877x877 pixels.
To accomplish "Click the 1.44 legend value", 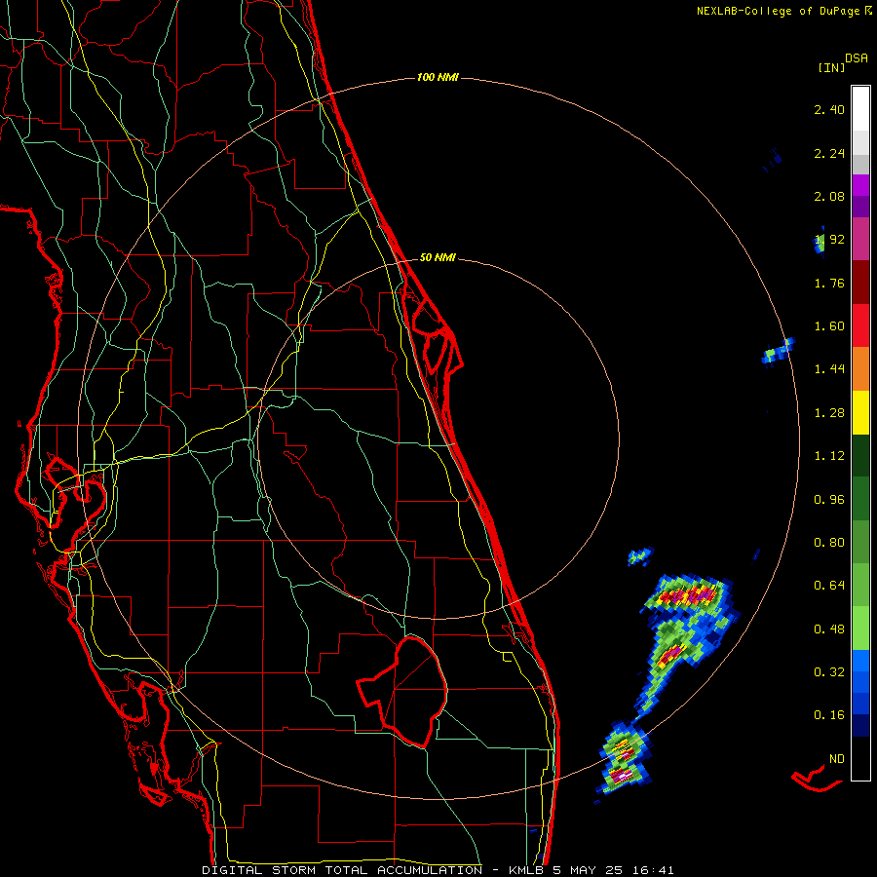I will 829,369.
